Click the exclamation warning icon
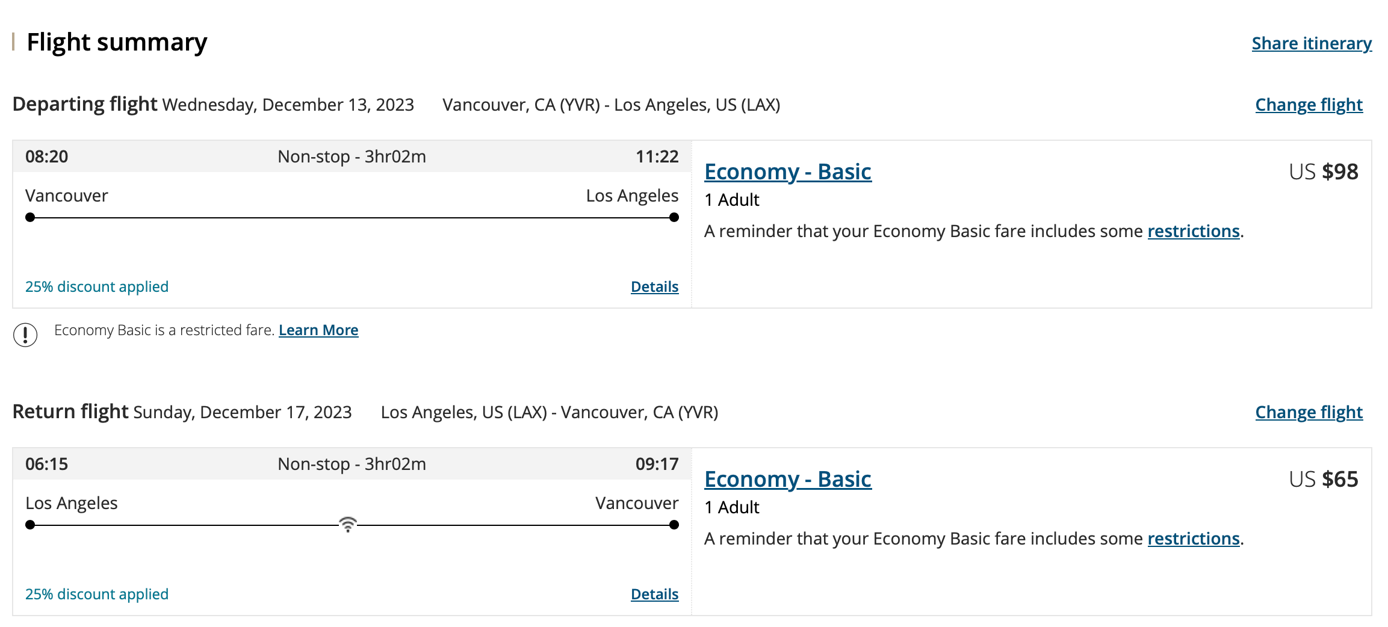This screenshot has width=1388, height=627. pos(25,335)
